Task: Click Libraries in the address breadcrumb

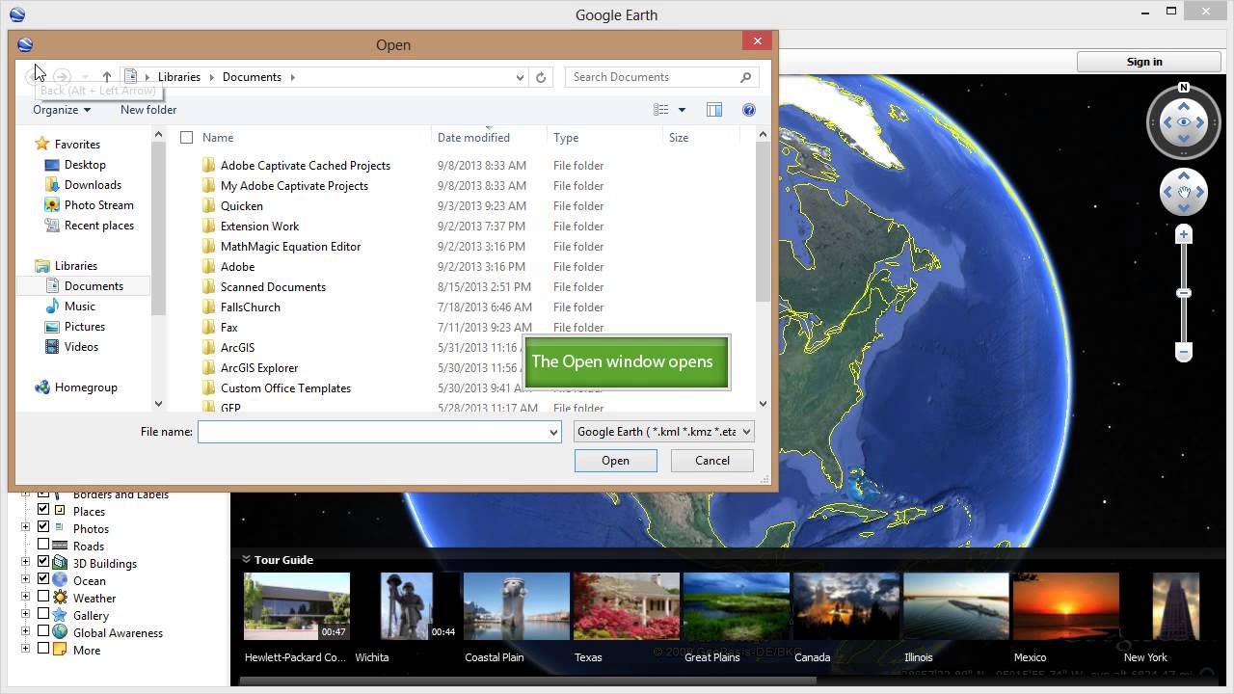Action: click(x=179, y=77)
